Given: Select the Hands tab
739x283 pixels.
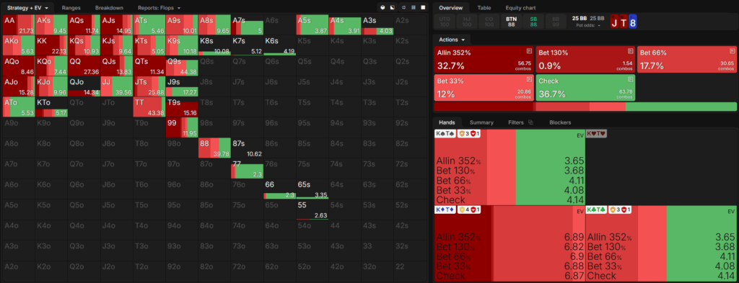Looking at the screenshot, I should click(x=447, y=122).
